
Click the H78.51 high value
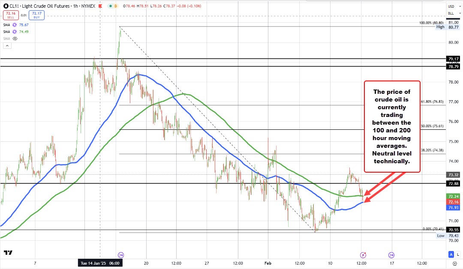(143, 6)
